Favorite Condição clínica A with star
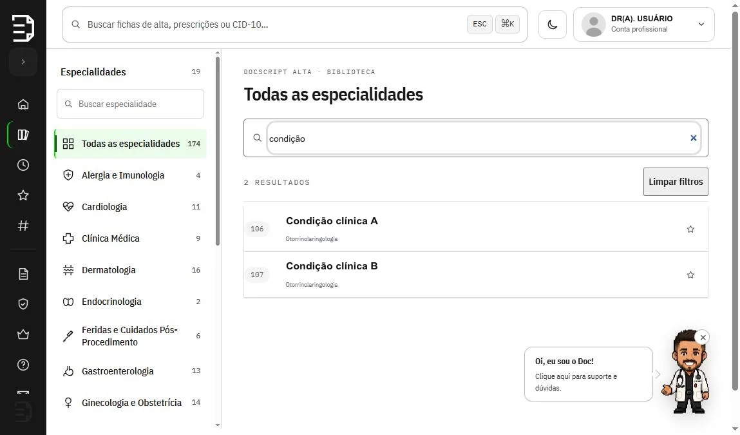The width and height of the screenshot is (740, 435). point(690,229)
